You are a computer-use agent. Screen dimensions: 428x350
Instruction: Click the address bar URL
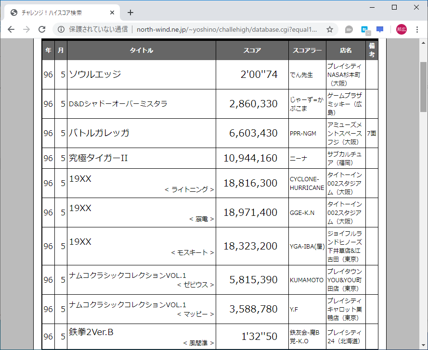(x=227, y=29)
